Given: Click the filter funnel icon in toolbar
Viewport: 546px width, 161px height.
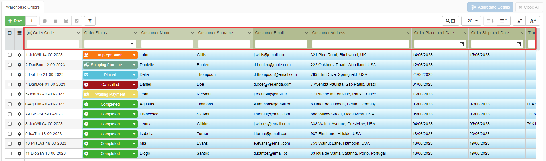Looking at the screenshot, I should point(90,21).
